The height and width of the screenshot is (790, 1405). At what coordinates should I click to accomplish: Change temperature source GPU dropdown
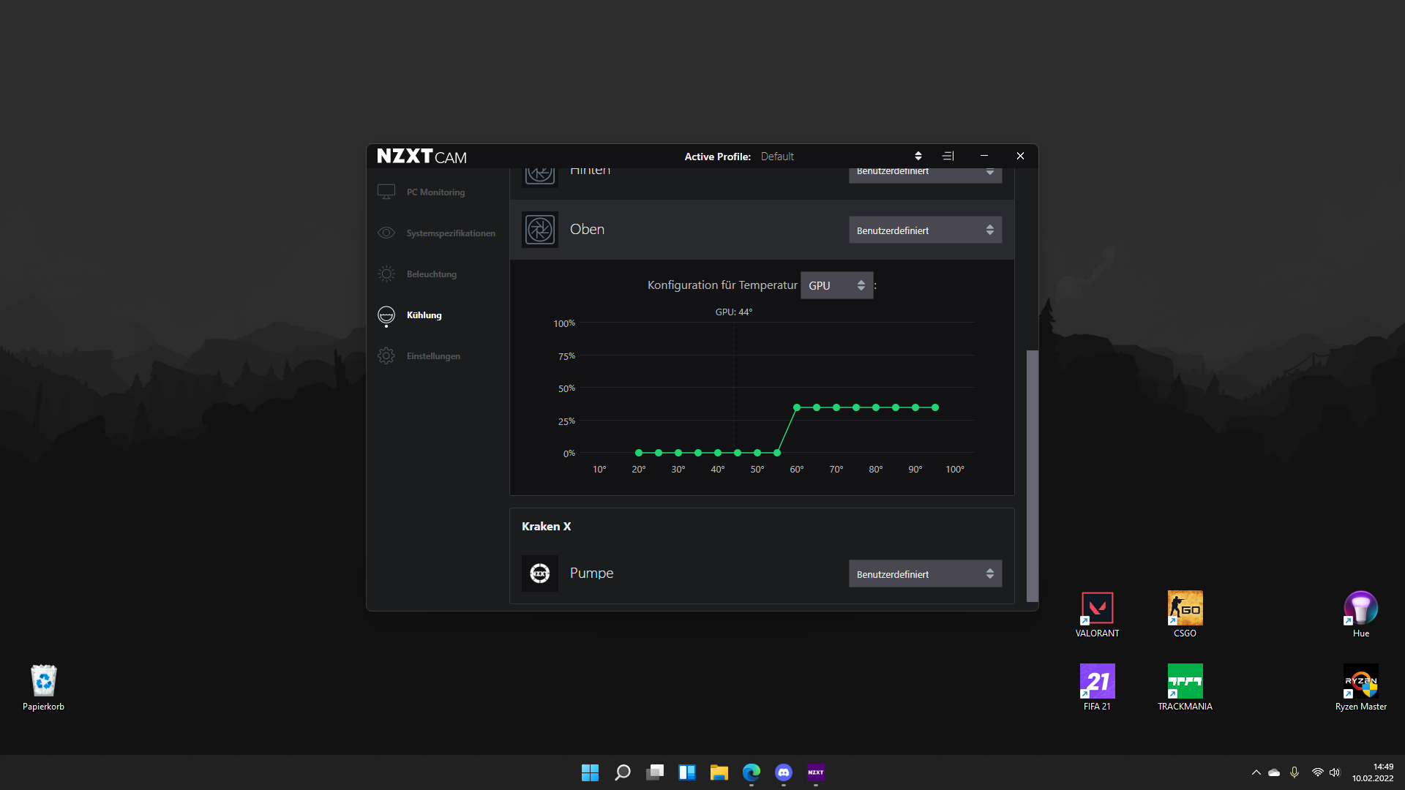[x=836, y=285]
